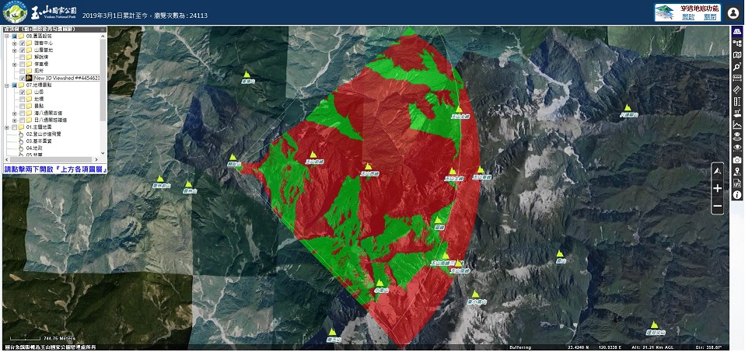745x352 pixels.
Task: Enable the 01.主題地圖 checkbox
Action: click(x=15, y=127)
